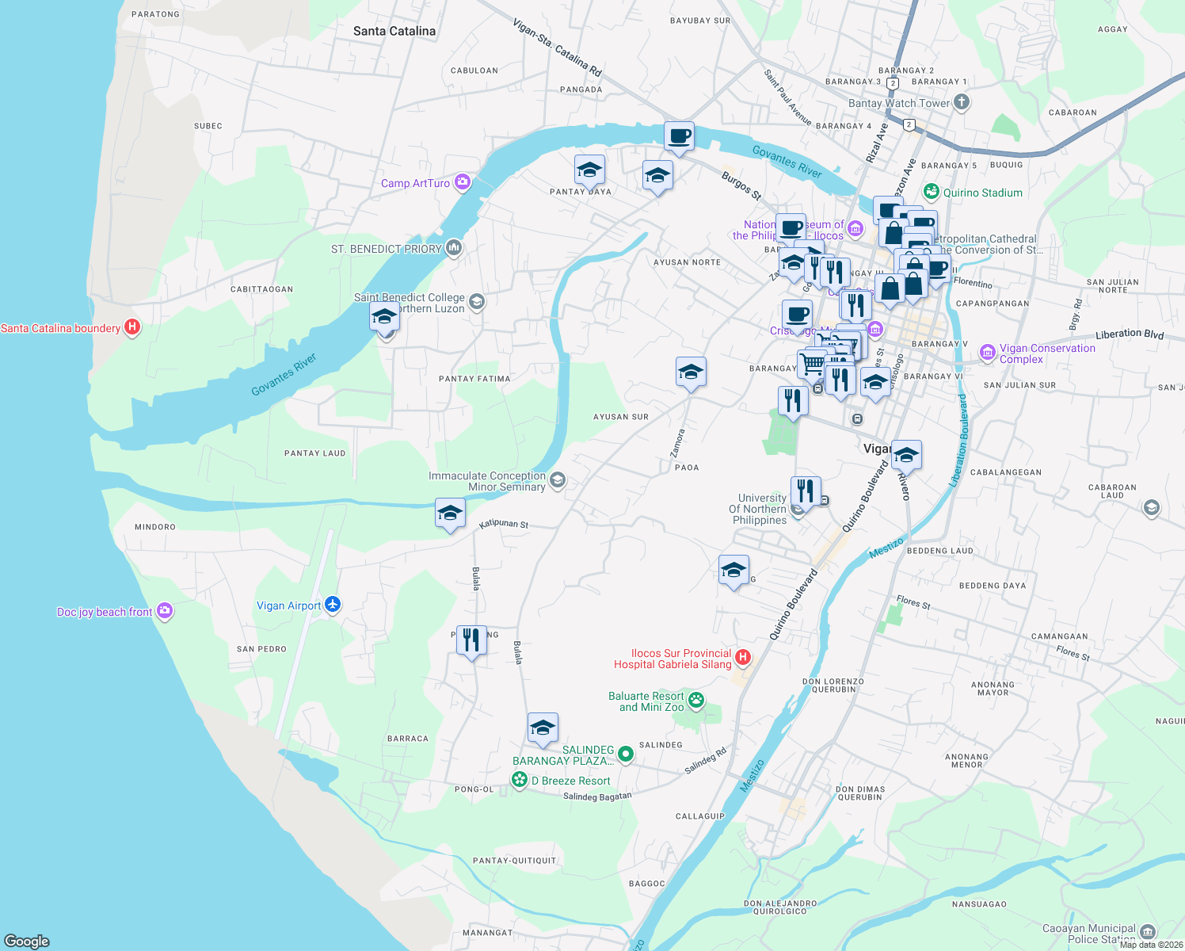
Task: Open the Google logo link
Action: [x=27, y=941]
